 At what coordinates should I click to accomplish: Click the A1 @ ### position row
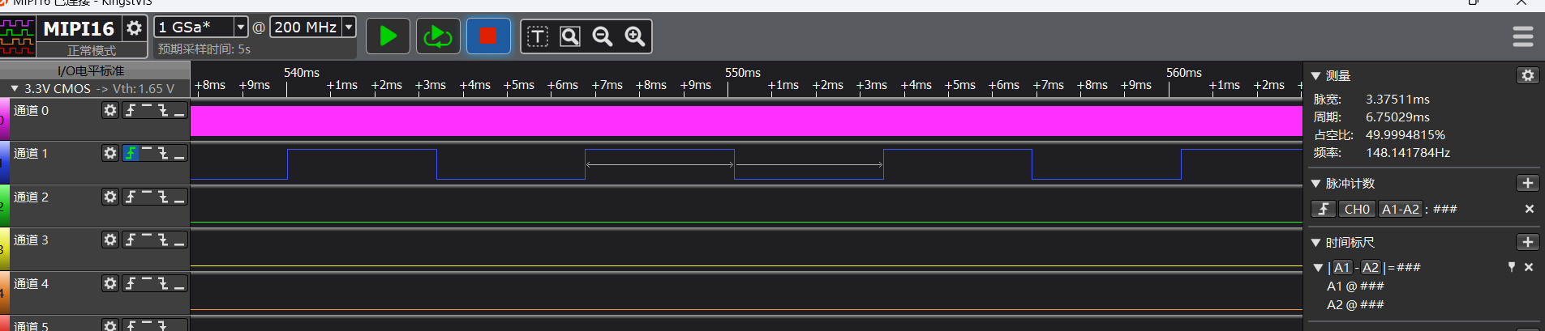pyautogui.click(x=1355, y=286)
